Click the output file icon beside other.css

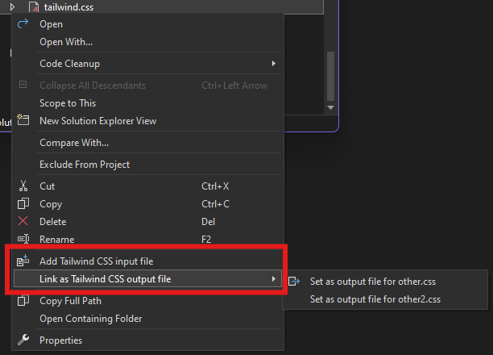294,281
